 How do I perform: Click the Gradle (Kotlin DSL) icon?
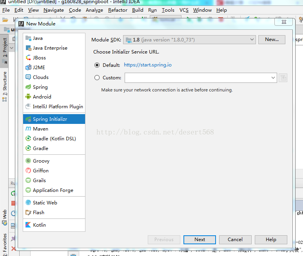click(x=28, y=138)
